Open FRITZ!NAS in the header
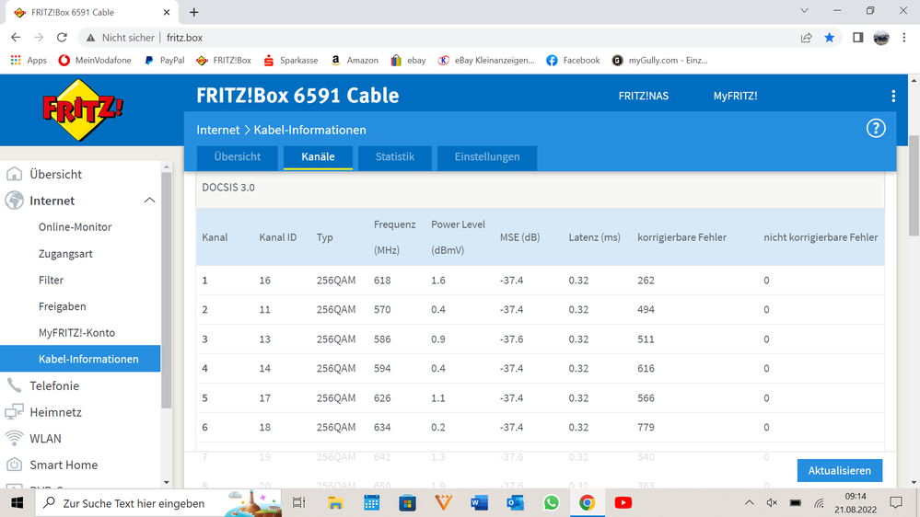920x517 pixels. tap(643, 96)
